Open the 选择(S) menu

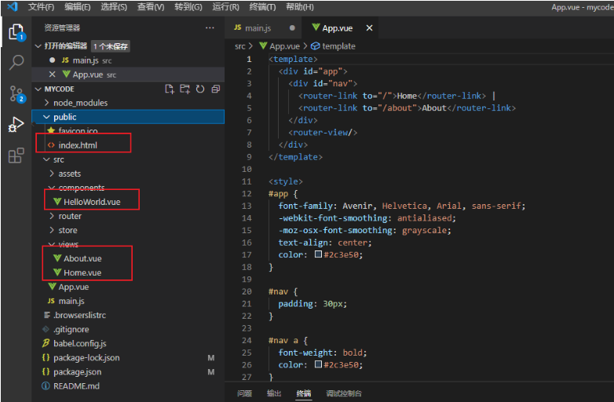114,6
